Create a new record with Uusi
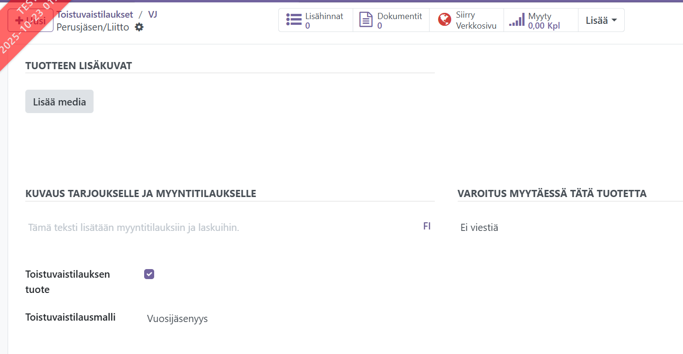The height and width of the screenshot is (354, 683). pos(31,21)
